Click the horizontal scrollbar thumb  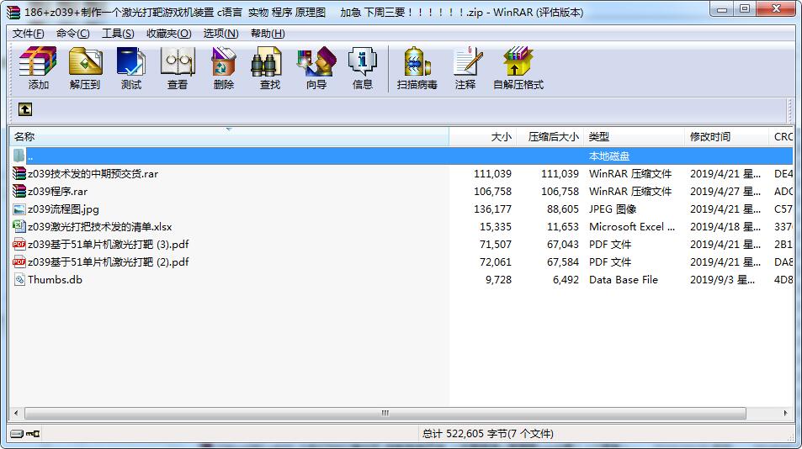(385, 413)
